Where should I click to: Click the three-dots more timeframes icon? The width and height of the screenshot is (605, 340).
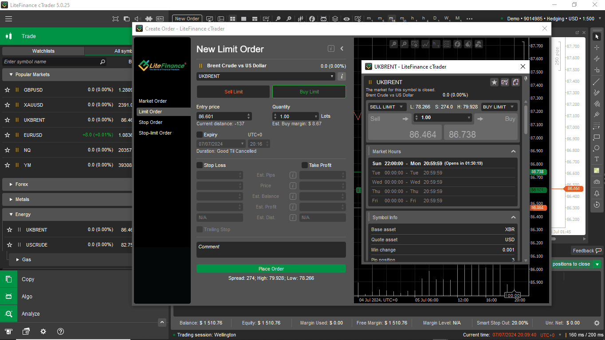tap(470, 19)
